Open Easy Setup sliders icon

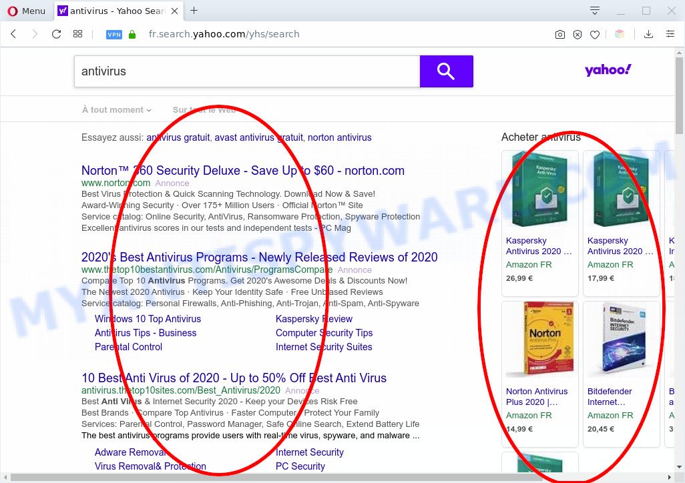click(670, 33)
